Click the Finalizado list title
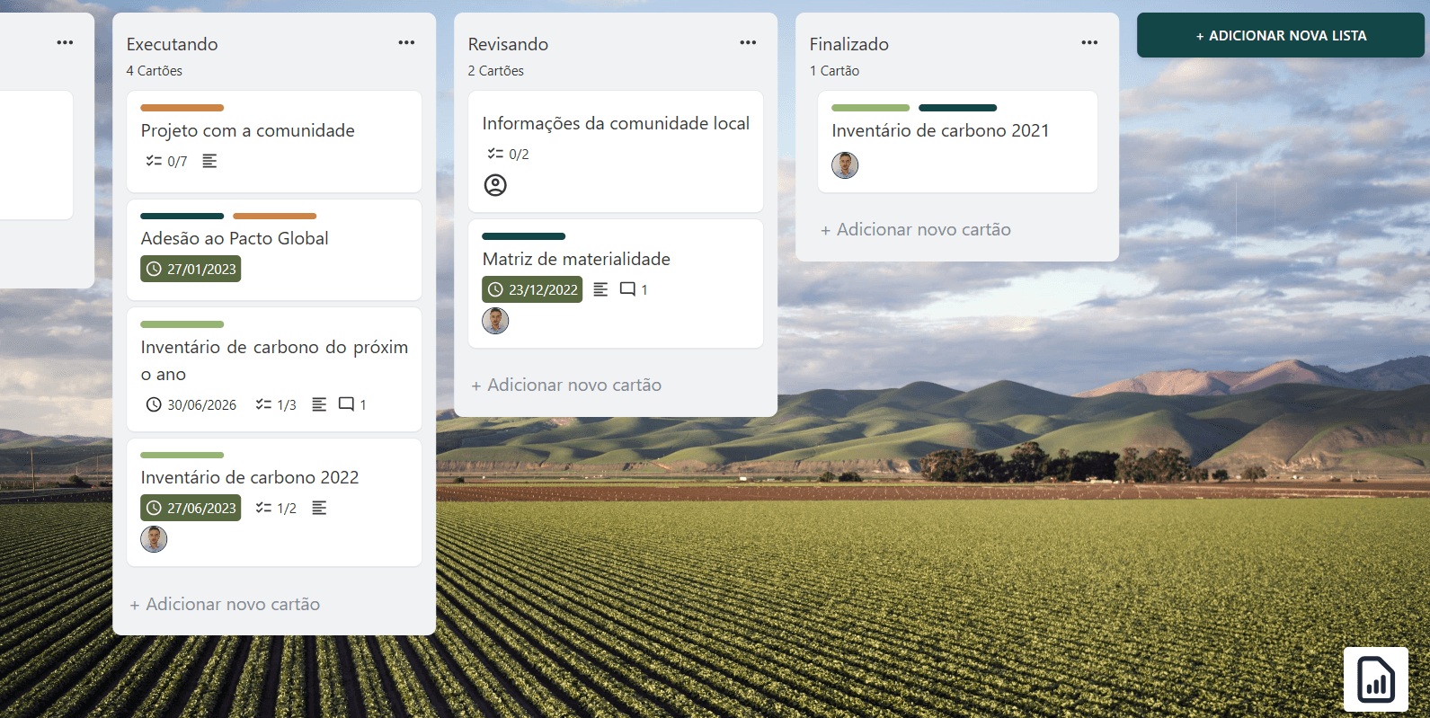This screenshot has height=718, width=1430. (x=848, y=44)
